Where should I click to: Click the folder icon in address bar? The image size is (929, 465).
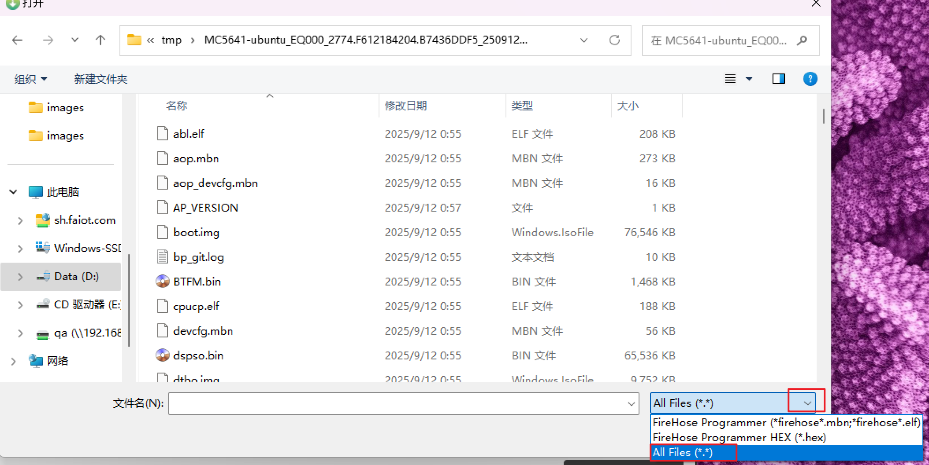(134, 40)
